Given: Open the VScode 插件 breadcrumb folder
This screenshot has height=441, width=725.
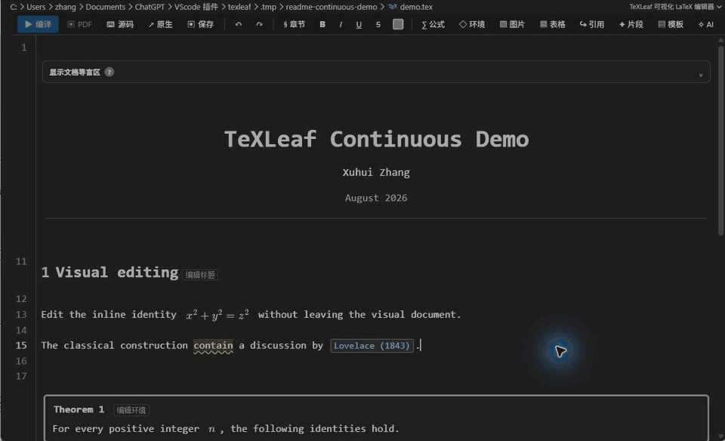Looking at the screenshot, I should 196,7.
